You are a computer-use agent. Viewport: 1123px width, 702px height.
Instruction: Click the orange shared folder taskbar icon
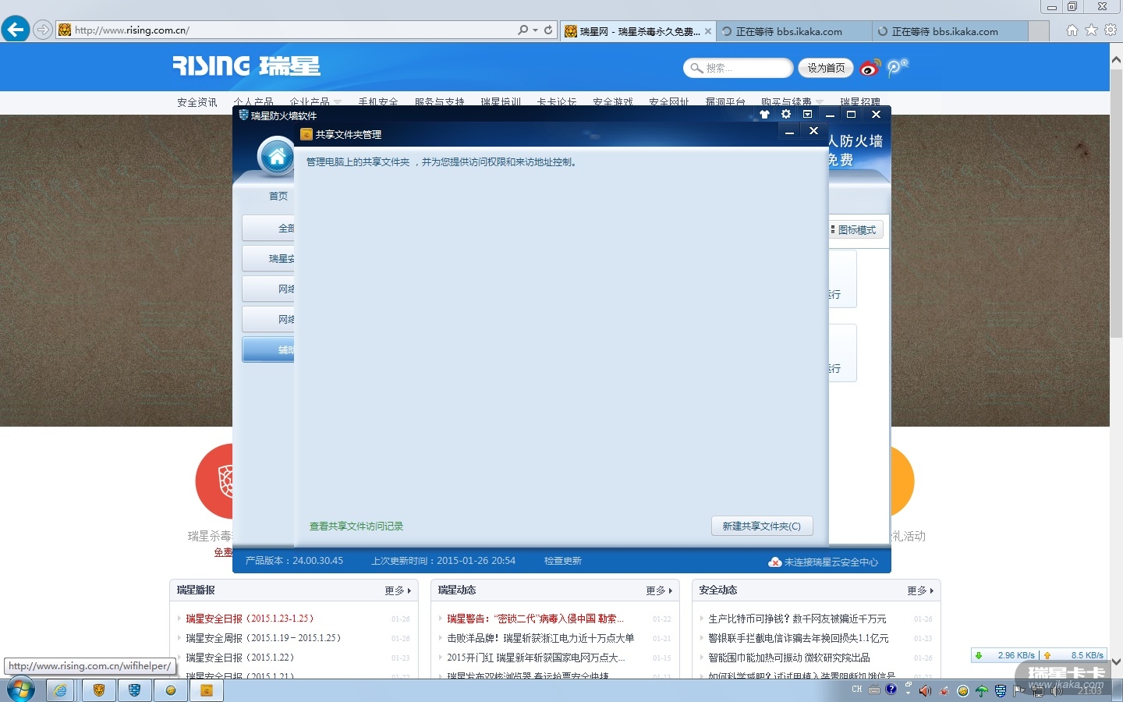pos(207,690)
